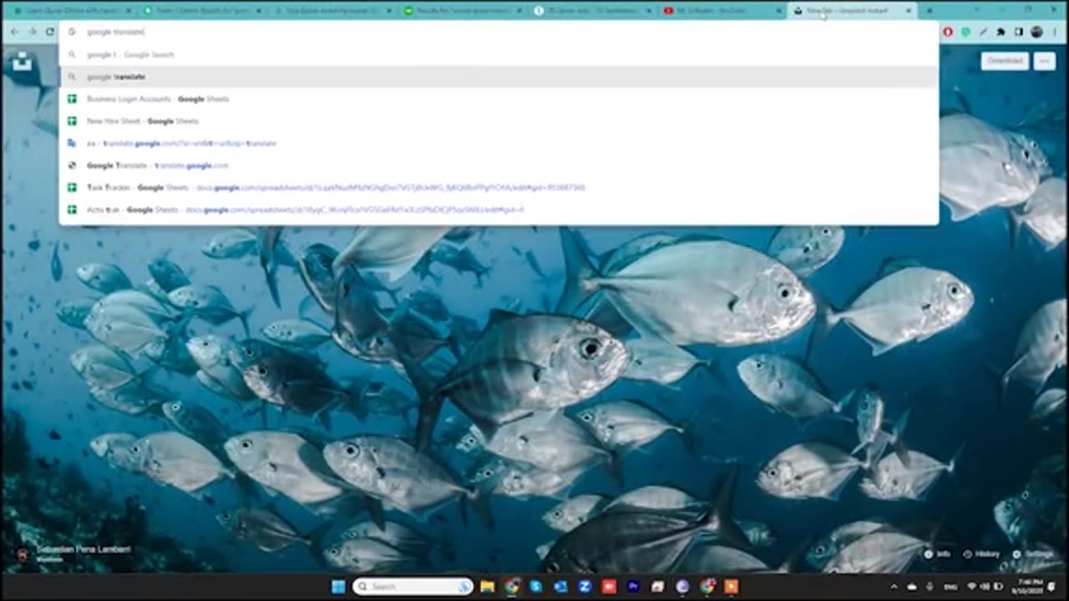Image resolution: width=1069 pixels, height=601 pixels.
Task: Open the second Chrome icon on taskbar
Action: (x=707, y=587)
